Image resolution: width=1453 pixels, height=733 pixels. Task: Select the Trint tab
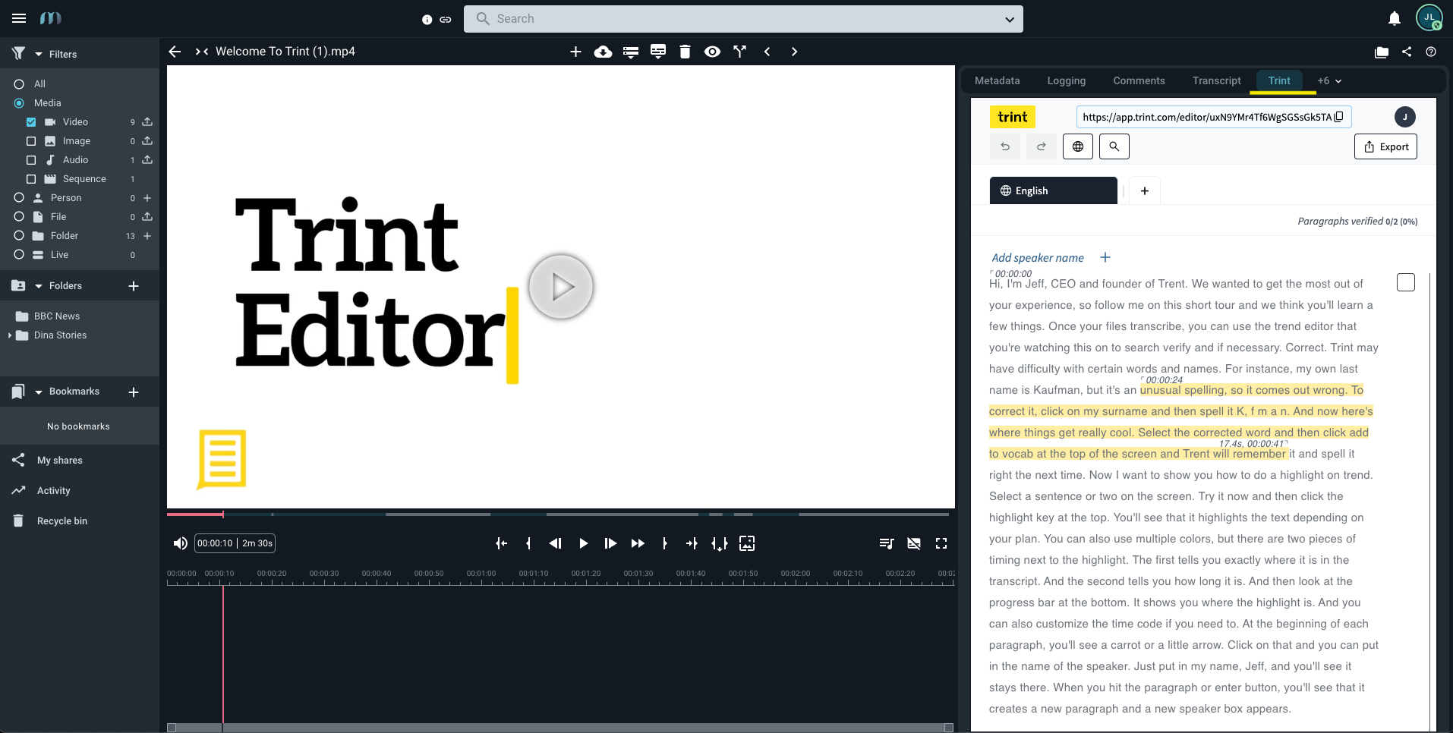pos(1279,81)
